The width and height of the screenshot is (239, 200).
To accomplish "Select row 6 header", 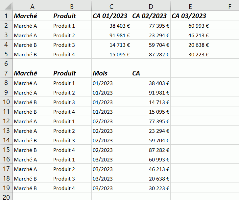I will coord(6,64).
